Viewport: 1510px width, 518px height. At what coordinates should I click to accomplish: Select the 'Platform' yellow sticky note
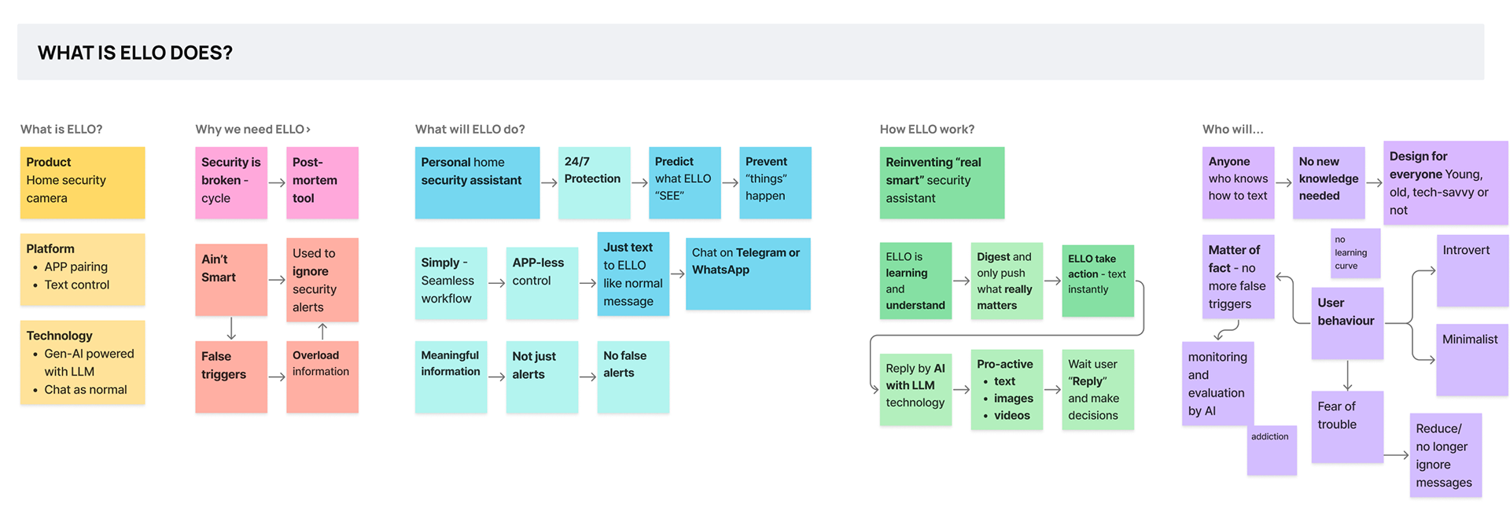coord(83,269)
